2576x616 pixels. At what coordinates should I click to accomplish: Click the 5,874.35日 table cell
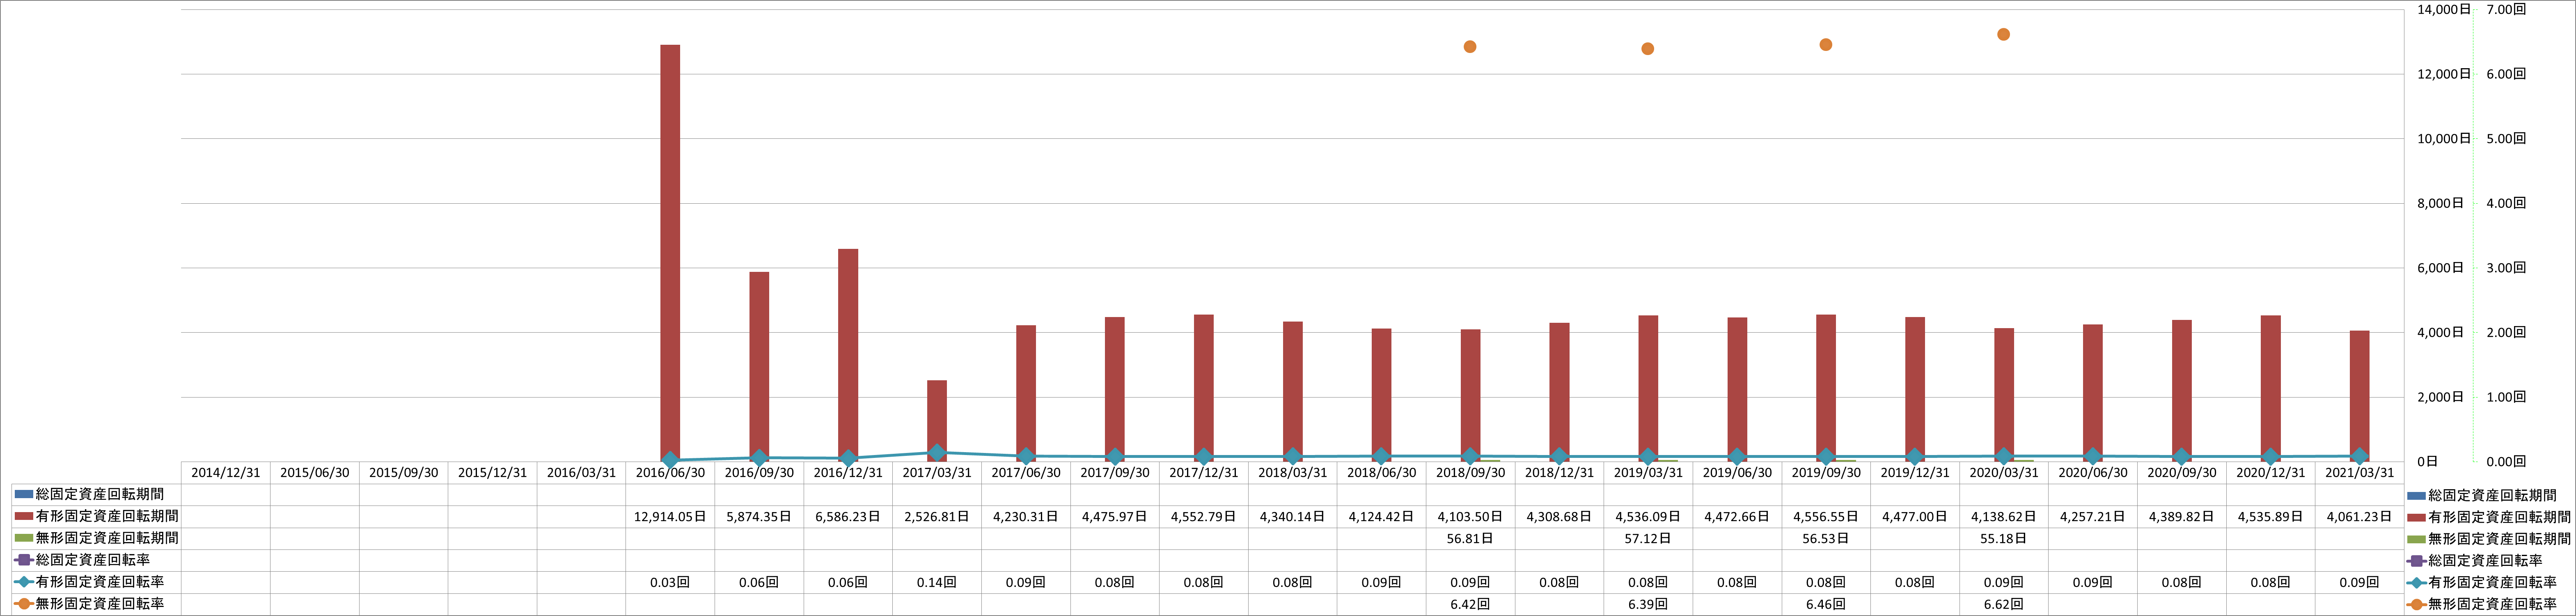pyautogui.click(x=759, y=517)
